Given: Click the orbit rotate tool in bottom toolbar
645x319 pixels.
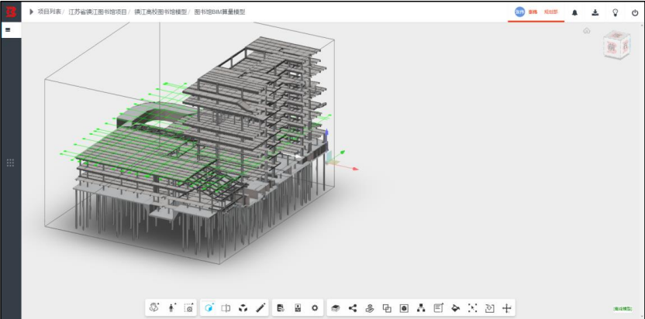Looking at the screenshot, I should 154,307.
